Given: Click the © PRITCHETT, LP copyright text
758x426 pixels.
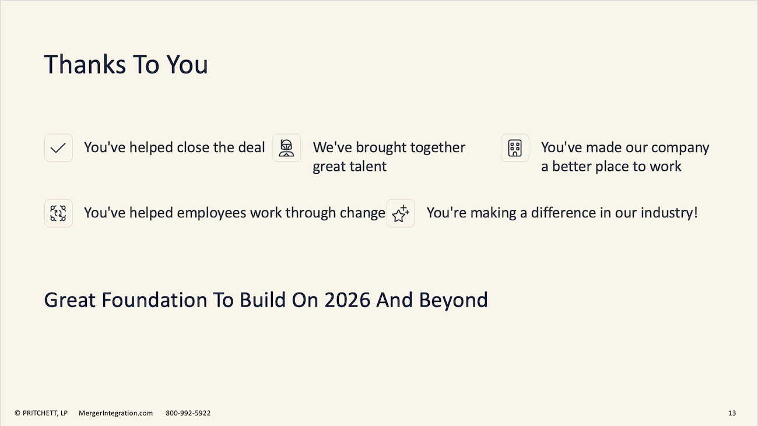Looking at the screenshot, I should pyautogui.click(x=41, y=413).
